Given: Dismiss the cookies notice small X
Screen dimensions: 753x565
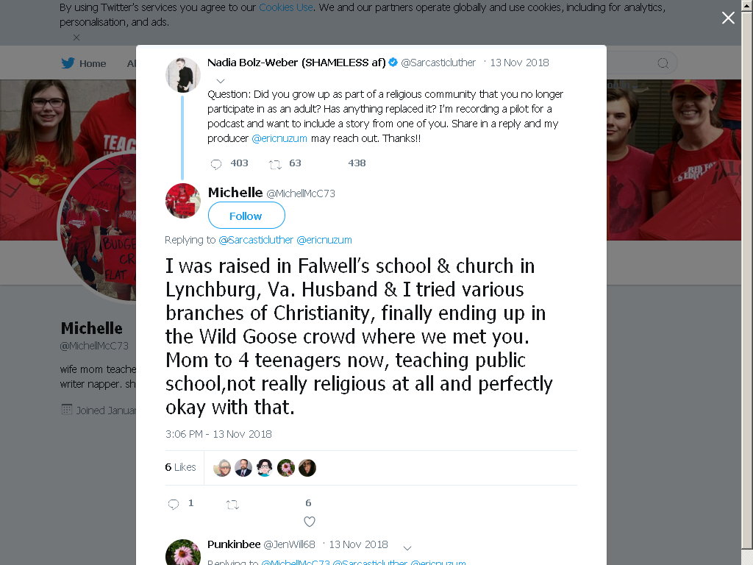Looking at the screenshot, I should click(x=76, y=38).
